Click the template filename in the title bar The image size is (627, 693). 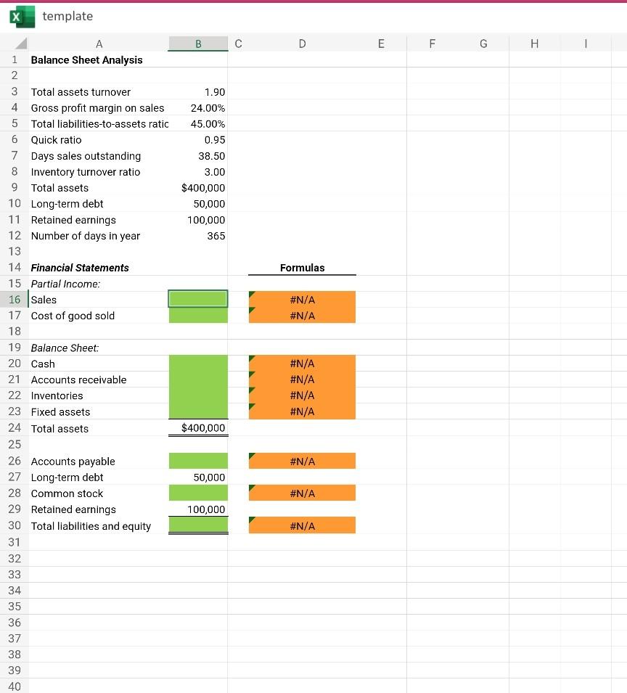click(x=67, y=16)
